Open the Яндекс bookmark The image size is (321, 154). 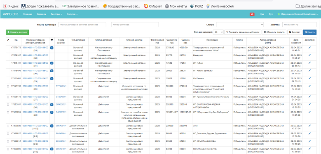tap(11, 6)
